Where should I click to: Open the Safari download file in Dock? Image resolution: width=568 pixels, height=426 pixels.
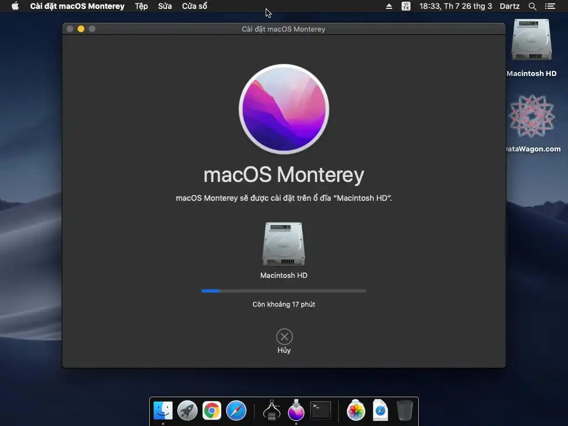pyautogui.click(x=381, y=410)
